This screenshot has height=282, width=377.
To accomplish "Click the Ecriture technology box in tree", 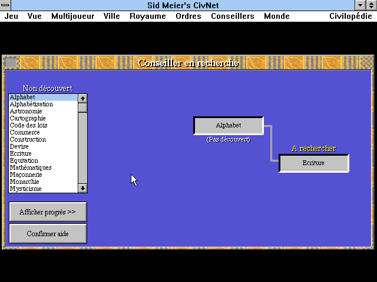I will pyautogui.click(x=314, y=163).
